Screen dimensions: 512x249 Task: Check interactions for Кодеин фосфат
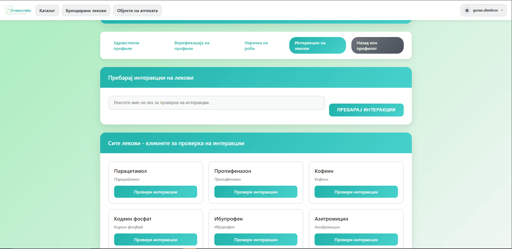point(156,240)
